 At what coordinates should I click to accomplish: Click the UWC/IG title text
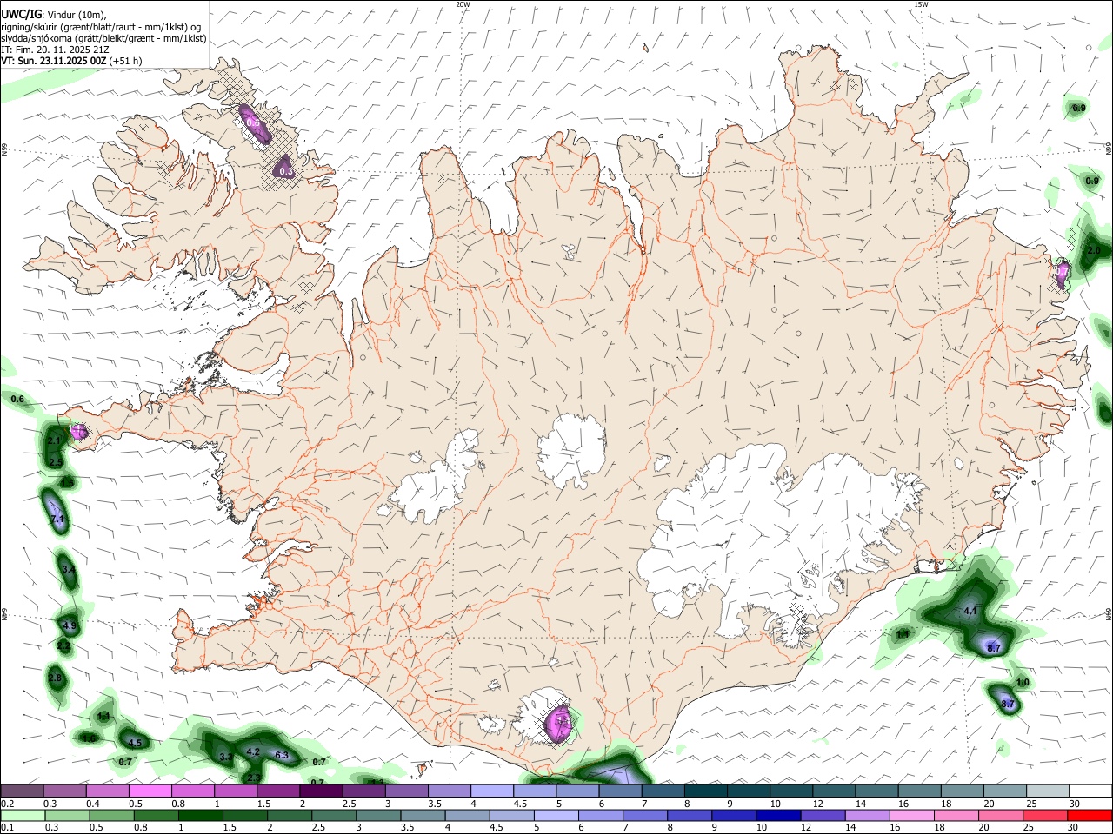coord(20,15)
